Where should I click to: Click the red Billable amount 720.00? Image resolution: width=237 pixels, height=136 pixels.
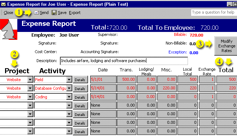(x=196, y=35)
